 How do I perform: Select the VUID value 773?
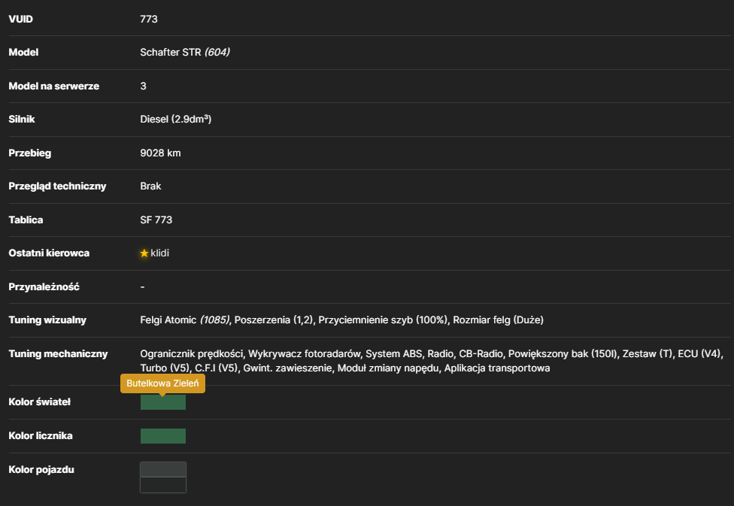tap(149, 20)
